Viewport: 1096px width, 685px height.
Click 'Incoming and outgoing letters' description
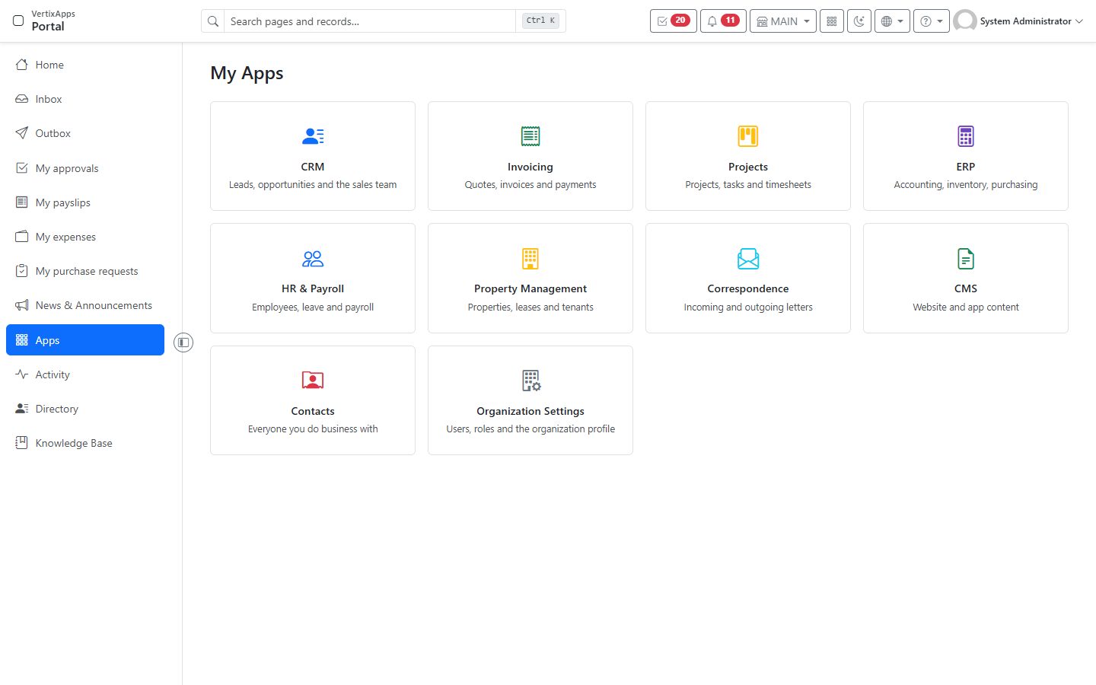(x=748, y=307)
